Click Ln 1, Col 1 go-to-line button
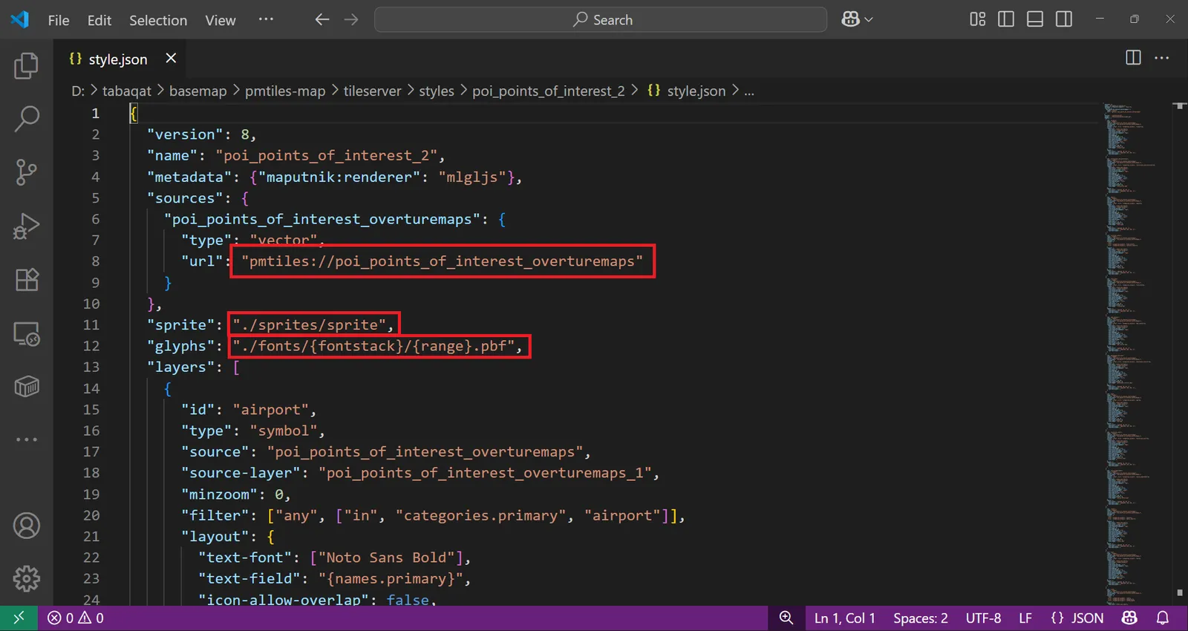The width and height of the screenshot is (1188, 631). click(845, 618)
